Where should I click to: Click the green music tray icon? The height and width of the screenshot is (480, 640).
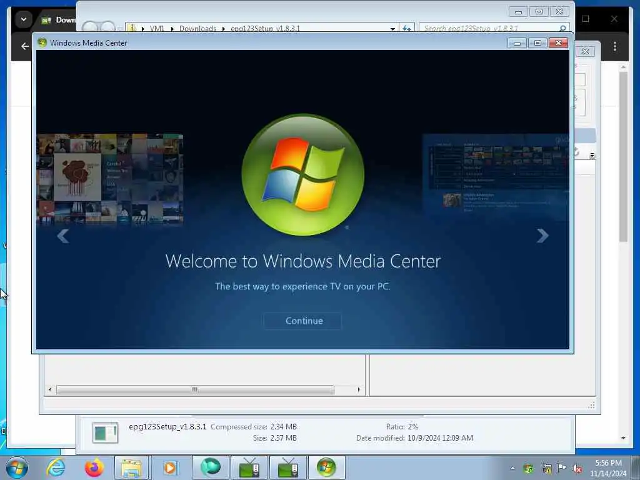[528, 468]
